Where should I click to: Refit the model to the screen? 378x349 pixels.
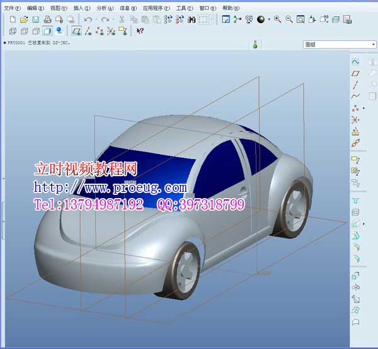coord(301,19)
